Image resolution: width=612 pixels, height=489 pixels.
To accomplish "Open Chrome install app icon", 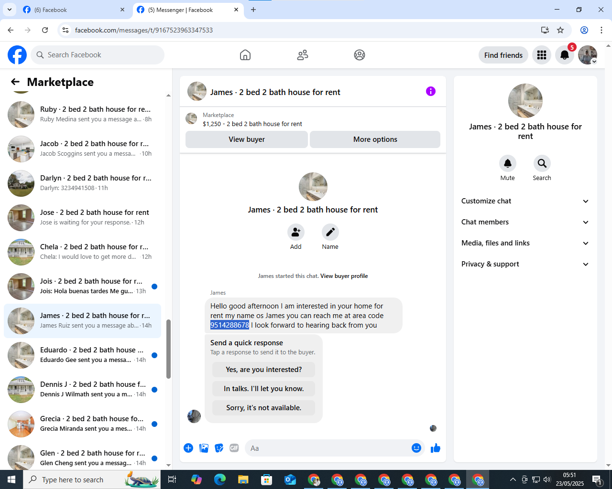I will coord(545,30).
